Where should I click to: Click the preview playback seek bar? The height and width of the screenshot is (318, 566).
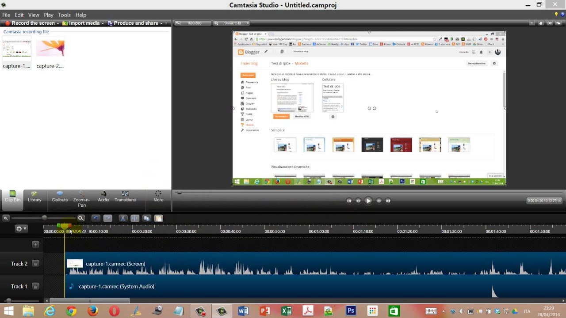tap(369, 193)
